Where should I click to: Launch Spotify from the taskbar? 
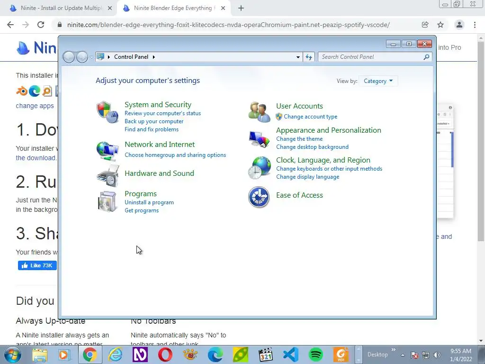coord(316,355)
